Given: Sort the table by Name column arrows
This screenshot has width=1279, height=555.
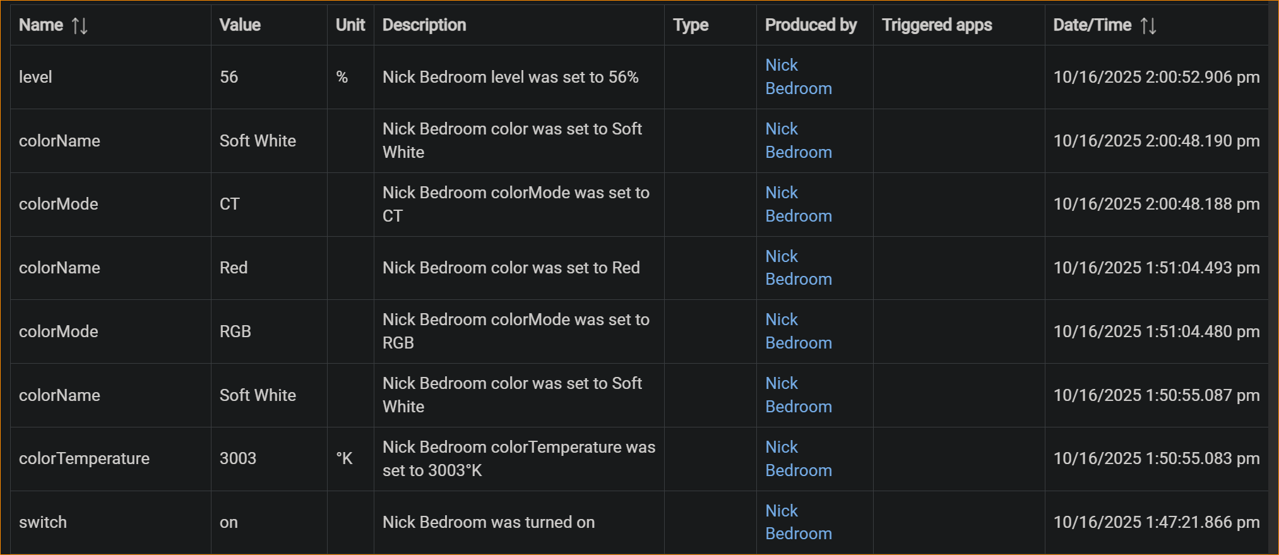Looking at the screenshot, I should tap(80, 26).
